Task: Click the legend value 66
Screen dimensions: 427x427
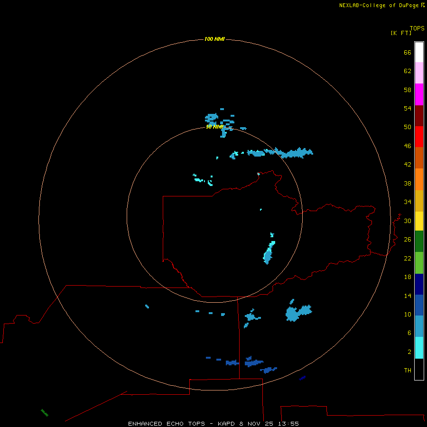Action: (x=408, y=52)
